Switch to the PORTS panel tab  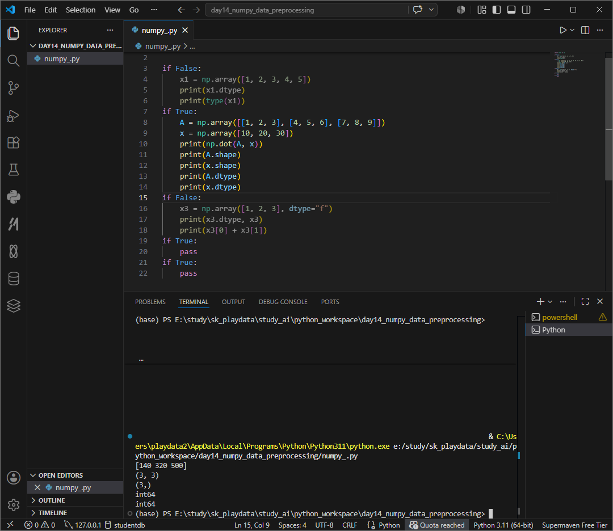pyautogui.click(x=330, y=302)
